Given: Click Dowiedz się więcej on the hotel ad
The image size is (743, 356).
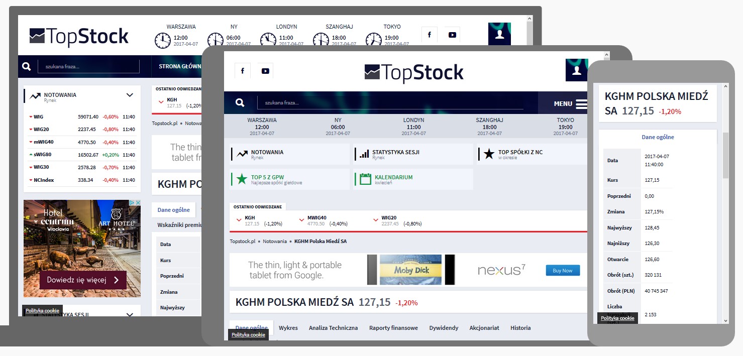Looking at the screenshot, I should tap(83, 280).
